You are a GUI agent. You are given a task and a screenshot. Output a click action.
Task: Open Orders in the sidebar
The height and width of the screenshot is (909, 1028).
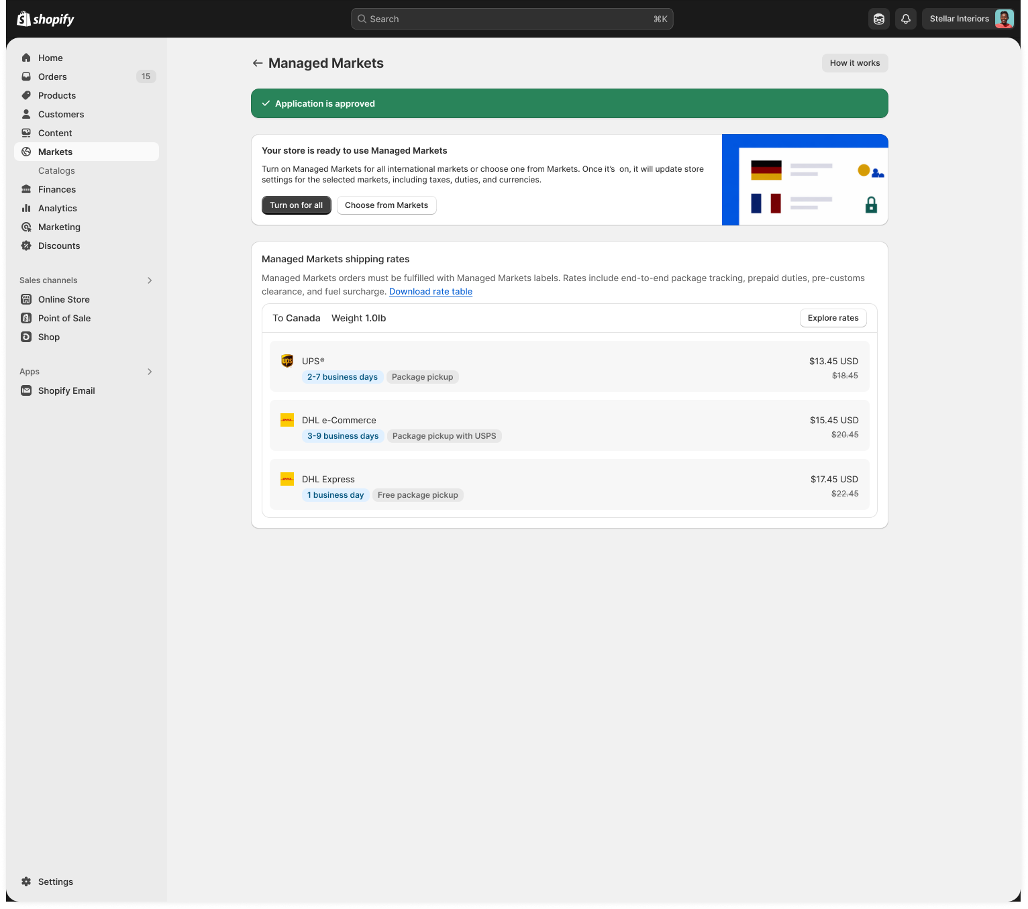pyautogui.click(x=52, y=76)
